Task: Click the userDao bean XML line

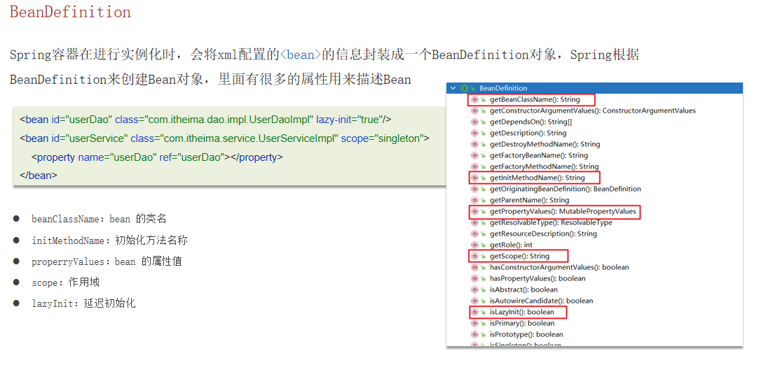Action: pyautogui.click(x=206, y=120)
